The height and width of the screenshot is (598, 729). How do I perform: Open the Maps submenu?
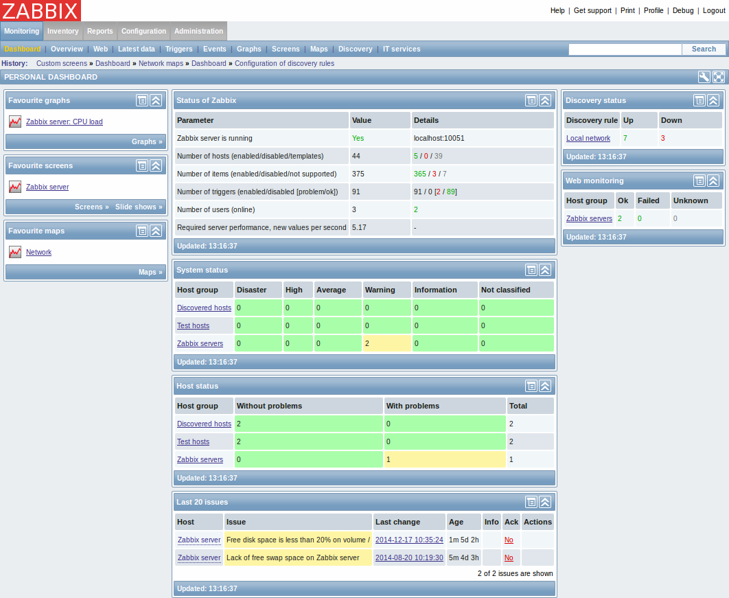tap(319, 49)
